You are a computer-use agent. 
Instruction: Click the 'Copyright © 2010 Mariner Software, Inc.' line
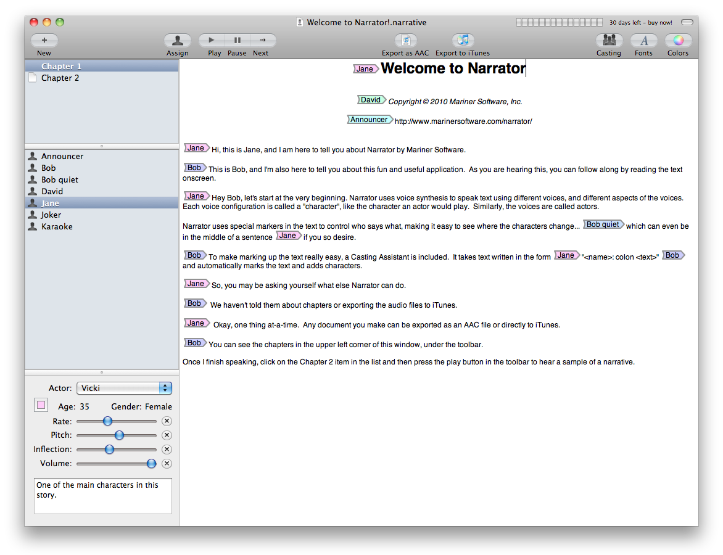point(455,102)
